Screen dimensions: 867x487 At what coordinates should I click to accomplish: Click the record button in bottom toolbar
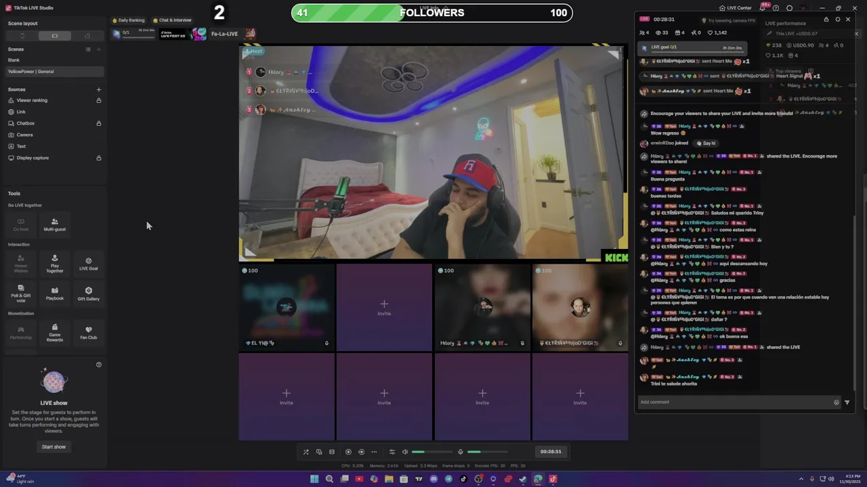click(348, 452)
